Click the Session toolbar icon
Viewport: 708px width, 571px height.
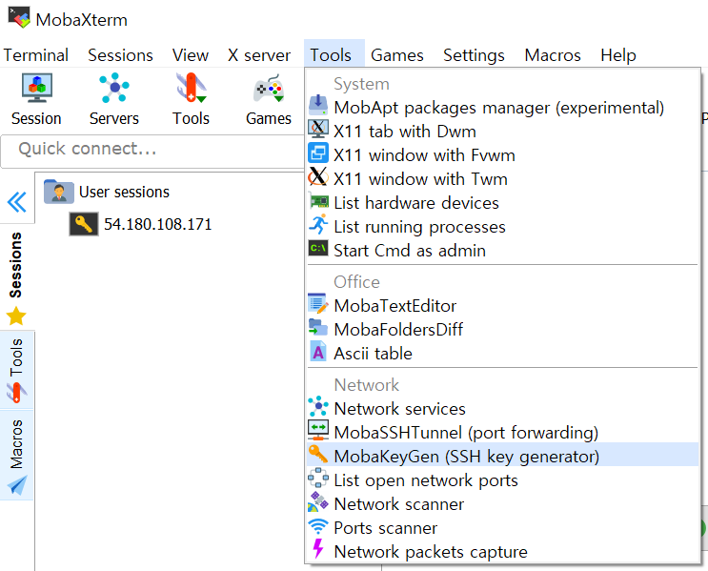pos(36,88)
